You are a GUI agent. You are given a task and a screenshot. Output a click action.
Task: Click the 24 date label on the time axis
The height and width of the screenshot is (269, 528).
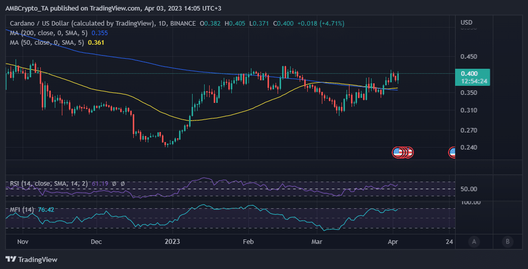pyautogui.click(x=449, y=242)
